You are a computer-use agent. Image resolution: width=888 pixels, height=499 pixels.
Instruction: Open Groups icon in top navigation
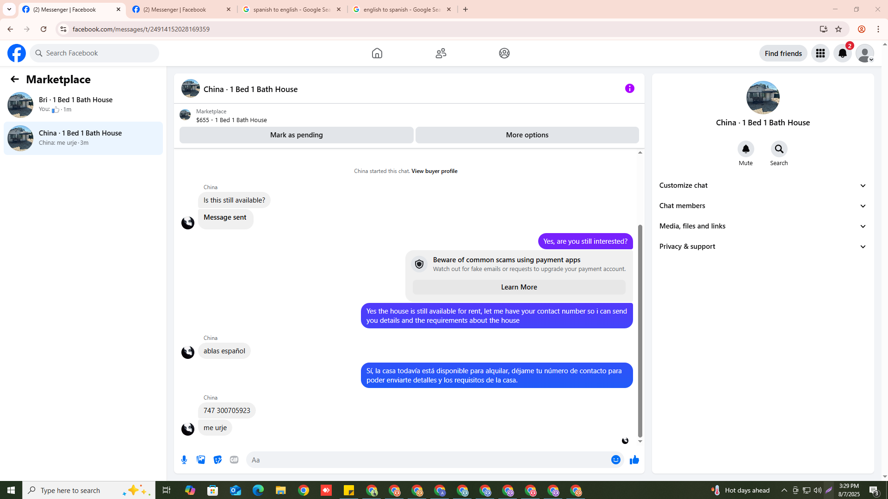click(x=504, y=53)
